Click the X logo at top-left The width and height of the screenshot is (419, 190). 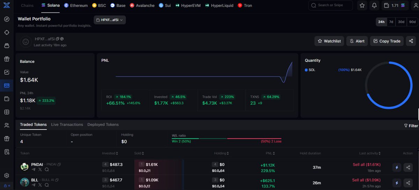(7, 6)
